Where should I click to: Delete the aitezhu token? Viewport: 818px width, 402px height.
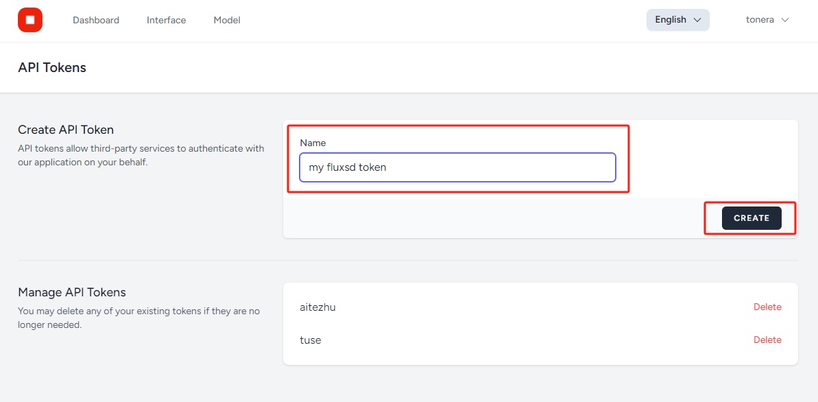(x=767, y=307)
